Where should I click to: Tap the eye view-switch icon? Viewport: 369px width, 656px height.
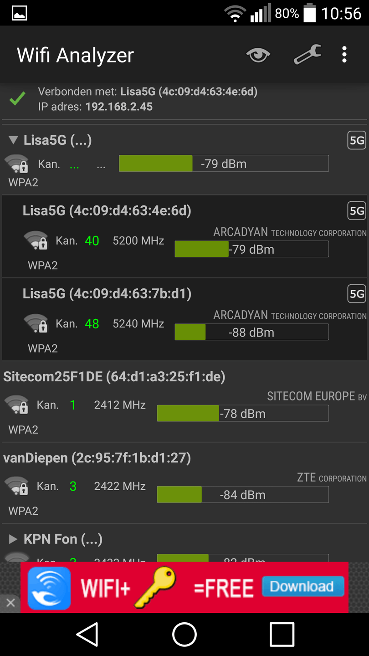pos(258,55)
